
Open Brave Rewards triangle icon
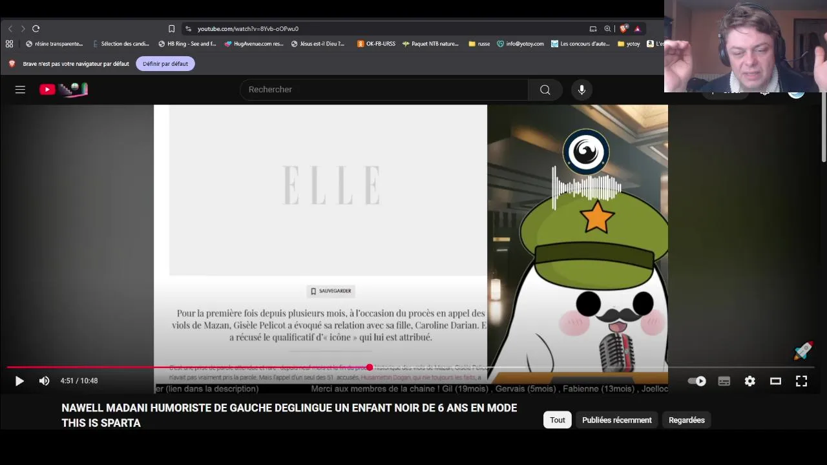coord(637,28)
